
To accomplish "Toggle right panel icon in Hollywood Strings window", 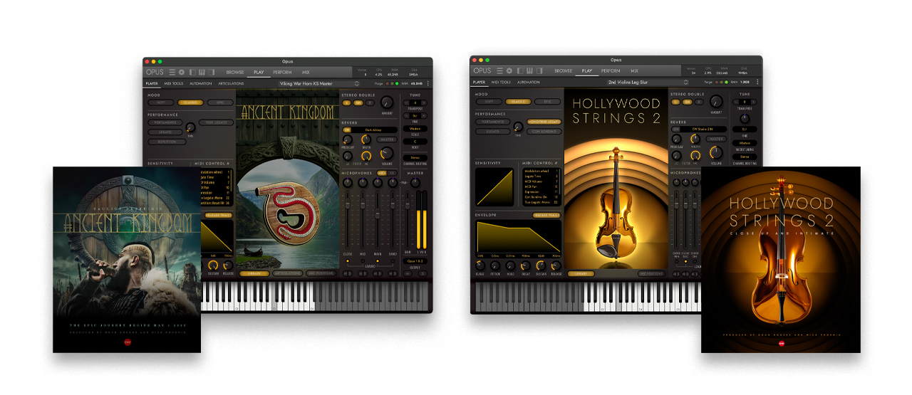I will (539, 70).
